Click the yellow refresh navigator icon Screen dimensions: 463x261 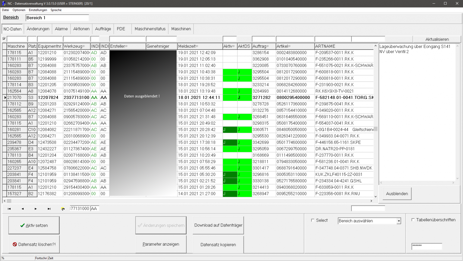tap(63, 209)
